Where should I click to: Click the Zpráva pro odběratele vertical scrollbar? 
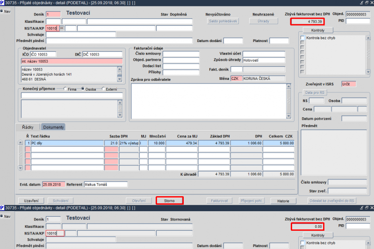(x=288, y=101)
